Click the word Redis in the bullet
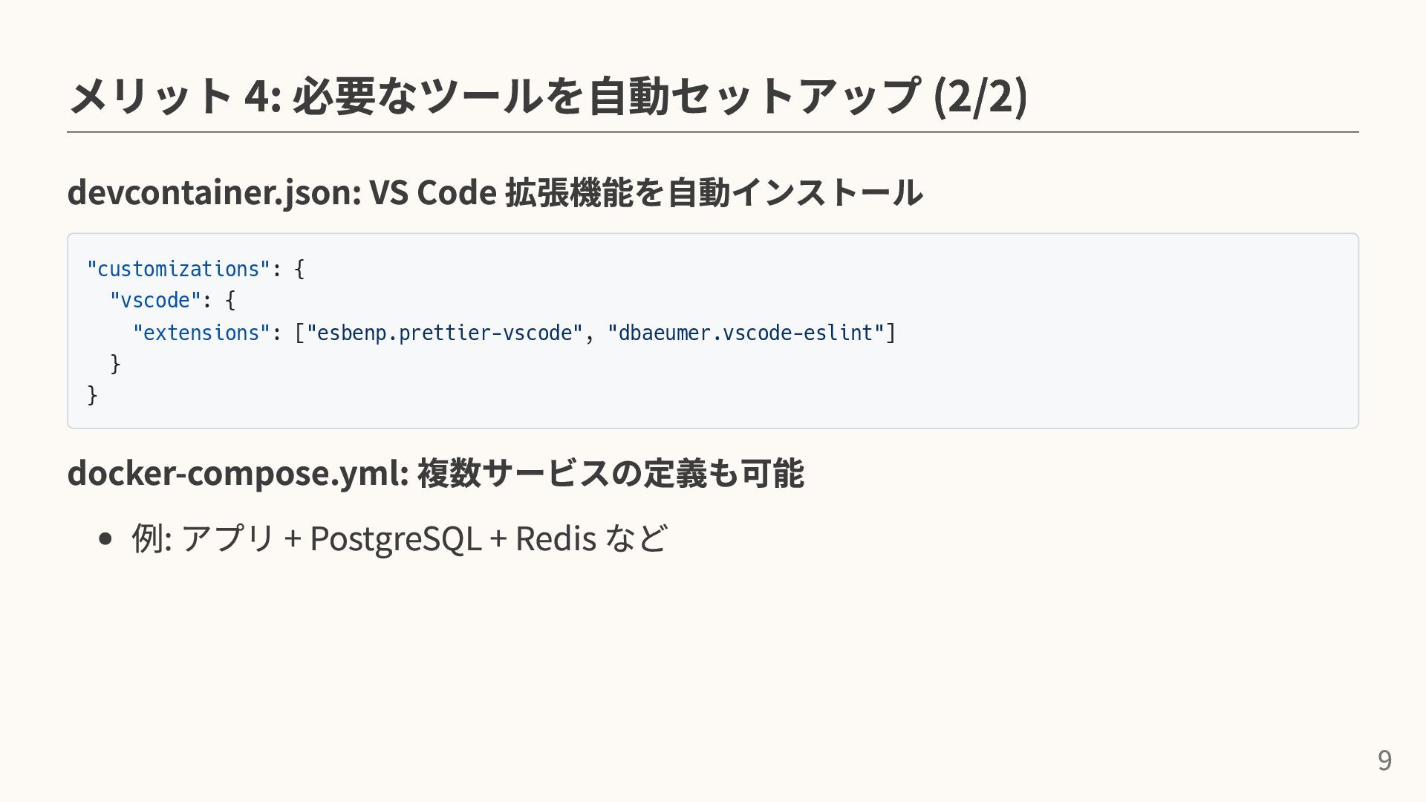1426x802 pixels. click(556, 538)
